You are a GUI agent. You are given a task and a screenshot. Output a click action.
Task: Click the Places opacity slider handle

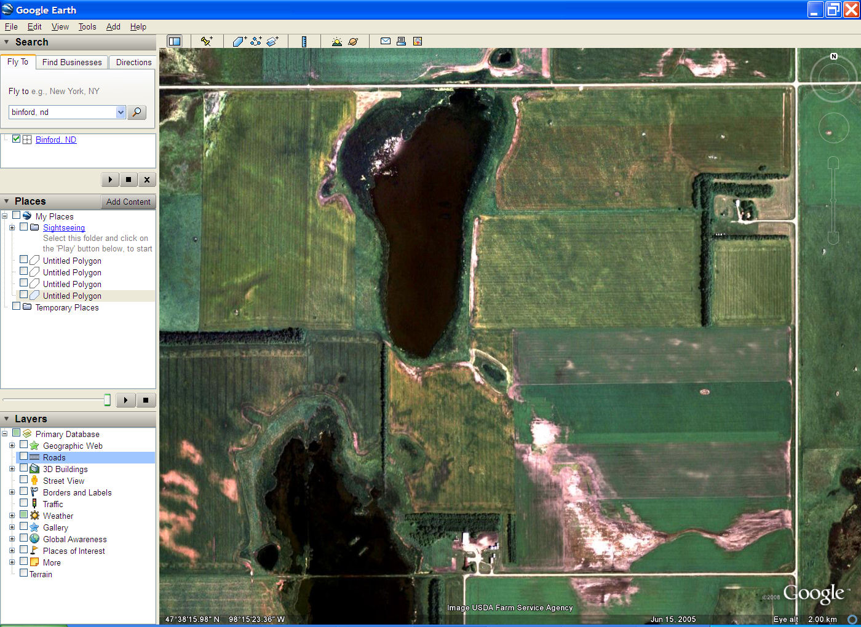[107, 400]
